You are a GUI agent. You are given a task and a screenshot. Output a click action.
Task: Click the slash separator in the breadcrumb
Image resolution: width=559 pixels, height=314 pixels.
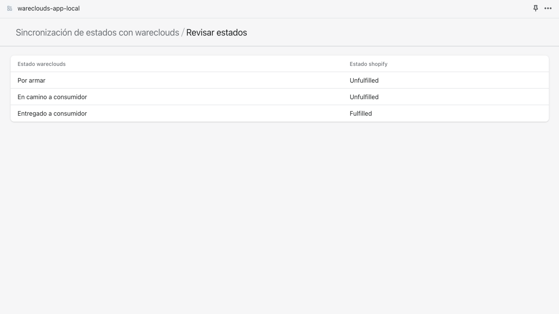point(182,33)
